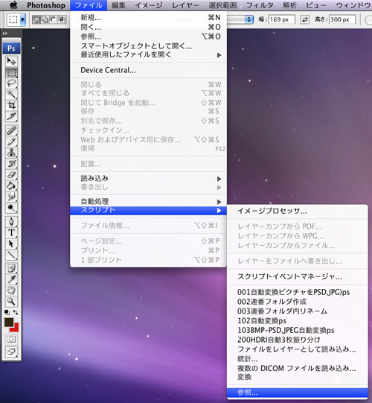The height and width of the screenshot is (403, 372).
Task: Select the Path Selection tool
Action: click(11, 244)
